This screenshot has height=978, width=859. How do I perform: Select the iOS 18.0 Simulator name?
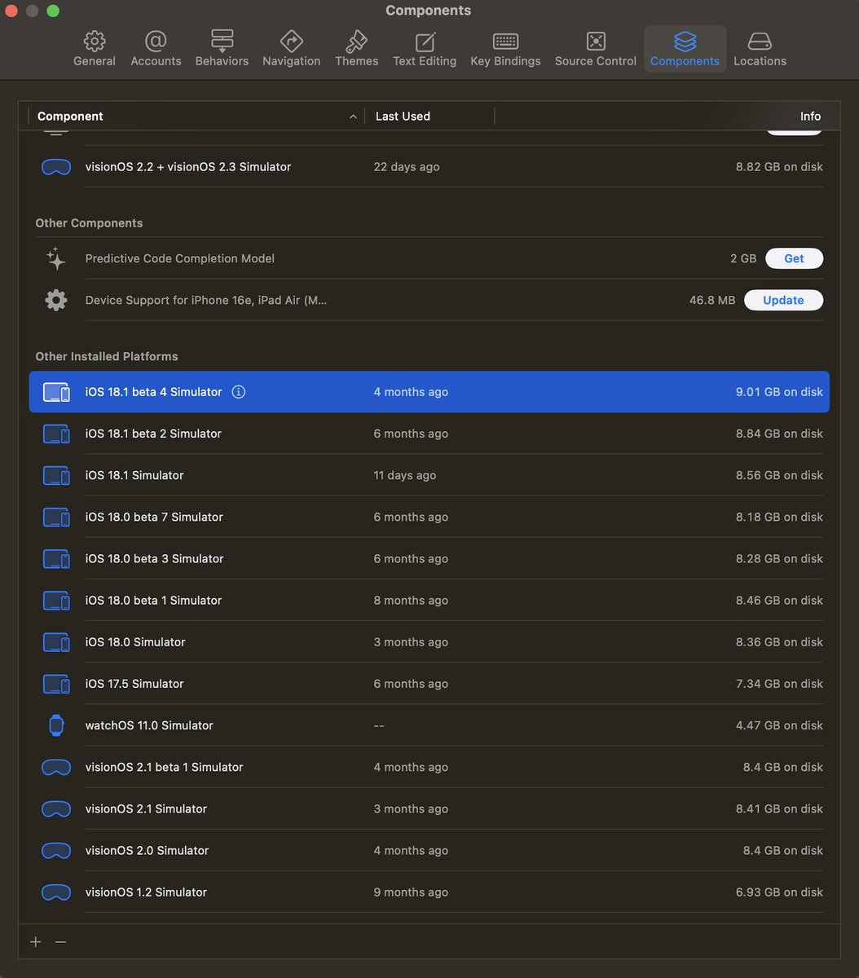pyautogui.click(x=135, y=642)
